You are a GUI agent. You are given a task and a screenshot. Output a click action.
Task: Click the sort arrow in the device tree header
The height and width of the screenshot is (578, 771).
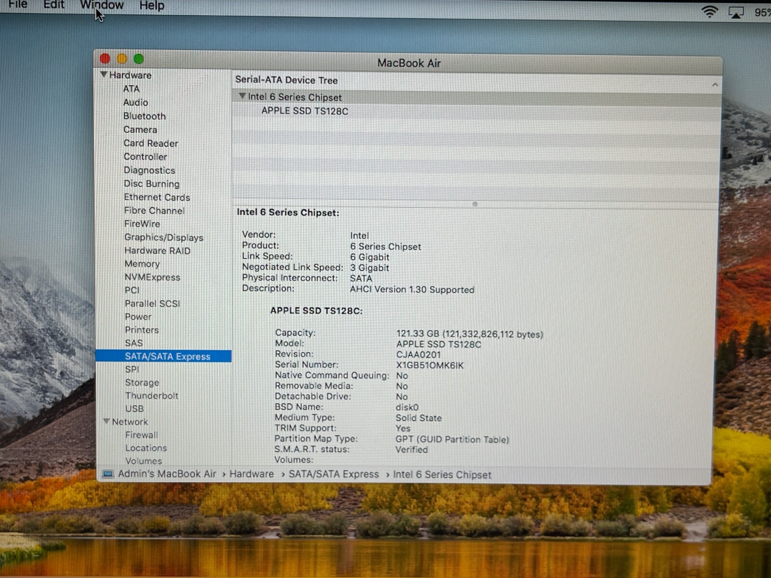pos(715,85)
